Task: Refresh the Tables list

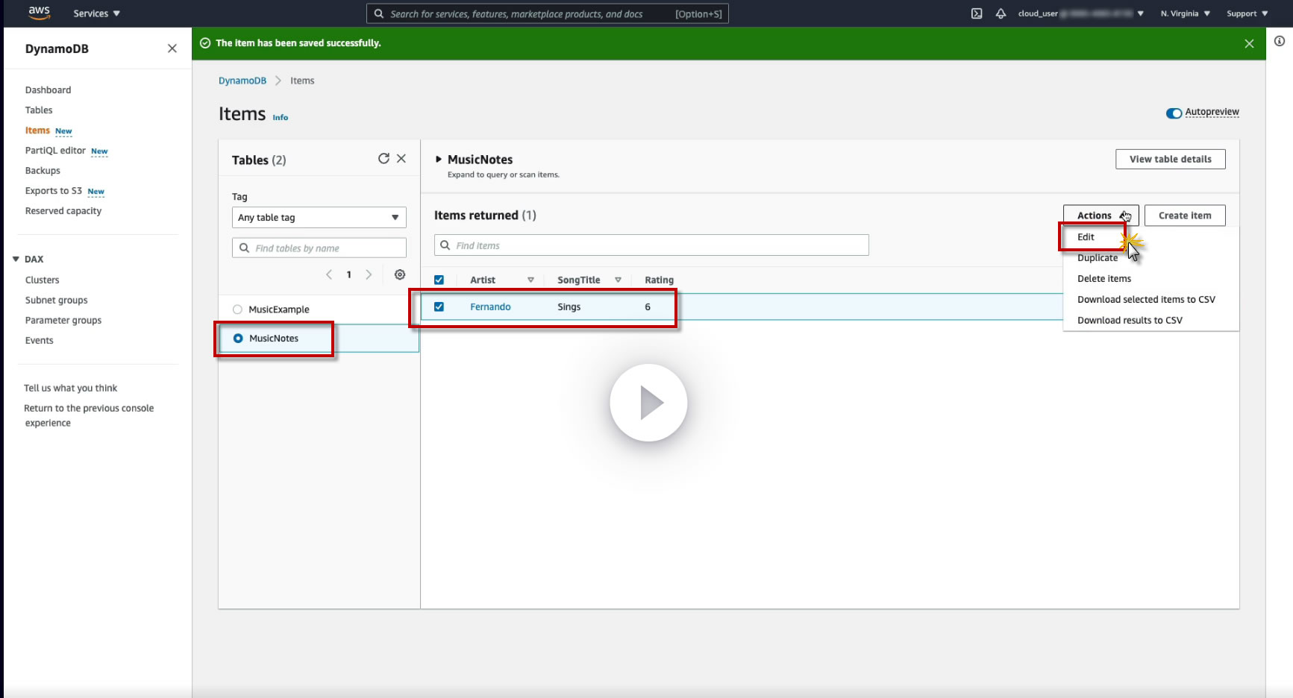Action: click(x=383, y=158)
